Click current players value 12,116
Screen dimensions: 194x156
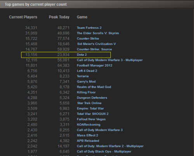click(31, 60)
